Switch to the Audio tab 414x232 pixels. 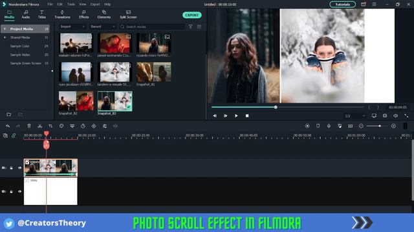point(26,15)
